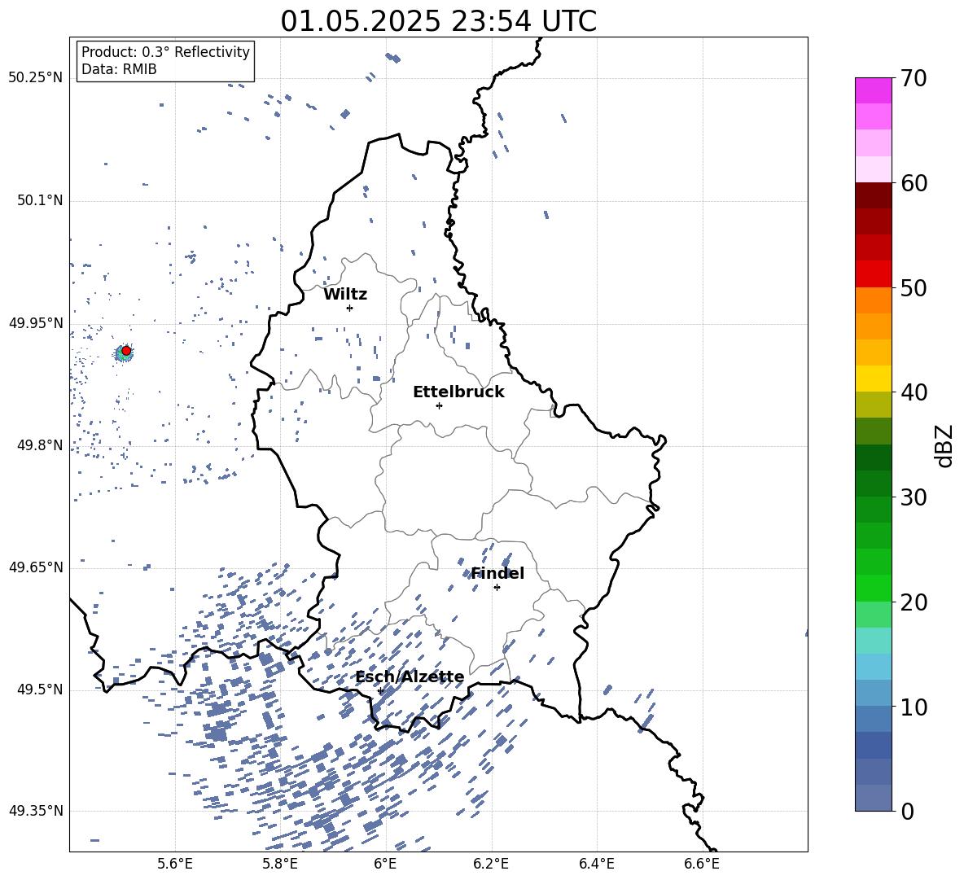
Task: Click the turquoise colorbar segment below 20
Action: pos(874,641)
